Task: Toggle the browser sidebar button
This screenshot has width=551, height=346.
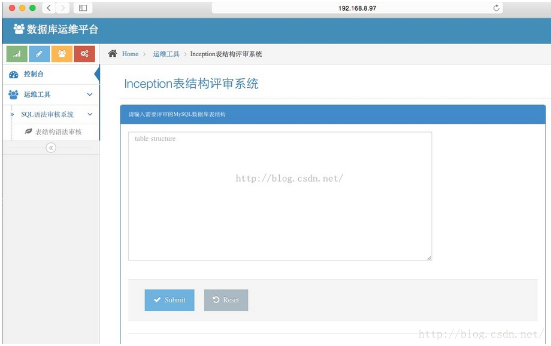Action: 83,8
